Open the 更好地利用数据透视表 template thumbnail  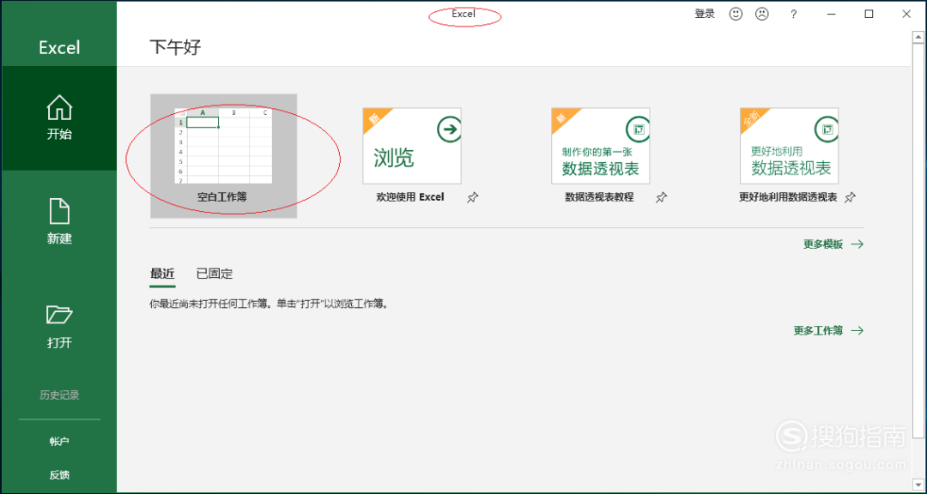coord(790,146)
